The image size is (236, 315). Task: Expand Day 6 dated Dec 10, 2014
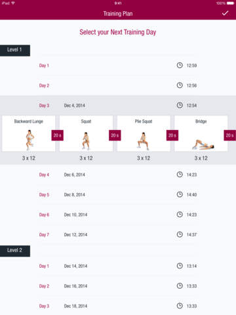point(118,215)
